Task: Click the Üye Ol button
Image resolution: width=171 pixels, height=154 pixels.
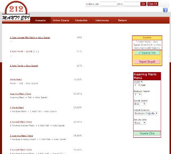Action: (x=153, y=4)
